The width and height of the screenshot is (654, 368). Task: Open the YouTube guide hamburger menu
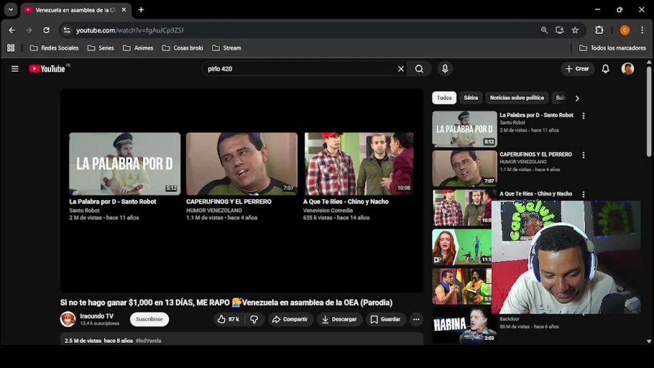(15, 68)
